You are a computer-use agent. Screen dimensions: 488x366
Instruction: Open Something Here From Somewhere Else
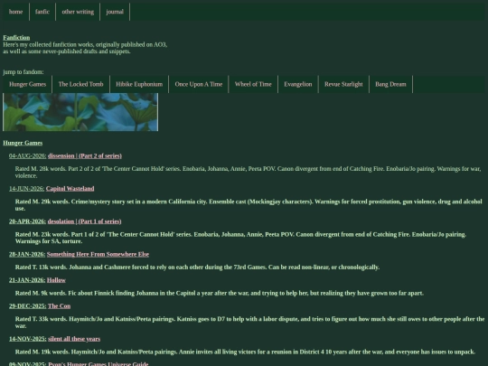tap(98, 254)
